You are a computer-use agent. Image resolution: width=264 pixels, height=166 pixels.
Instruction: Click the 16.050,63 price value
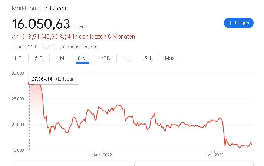41,24
